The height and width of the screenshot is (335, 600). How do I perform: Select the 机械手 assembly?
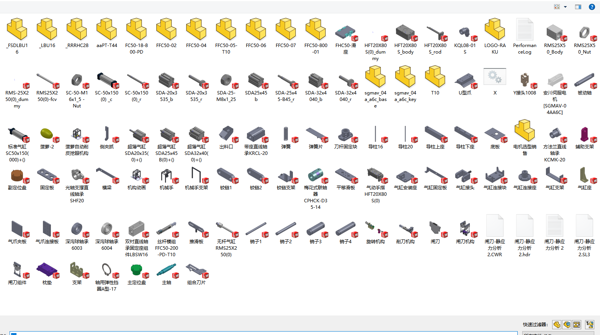coord(167,179)
